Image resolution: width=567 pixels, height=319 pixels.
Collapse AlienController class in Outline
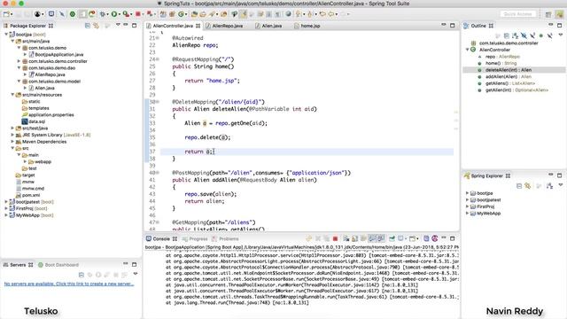click(x=467, y=50)
